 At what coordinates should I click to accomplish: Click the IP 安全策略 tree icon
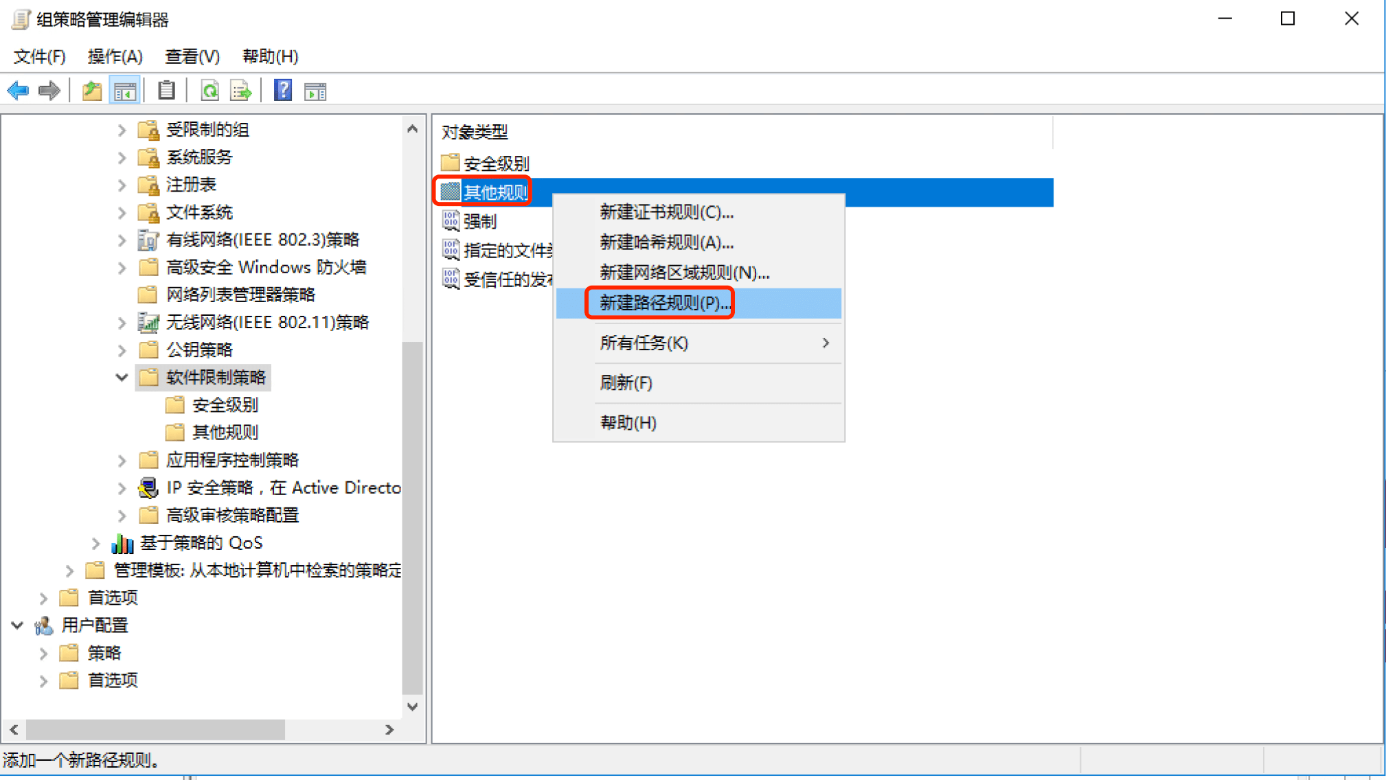click(148, 488)
